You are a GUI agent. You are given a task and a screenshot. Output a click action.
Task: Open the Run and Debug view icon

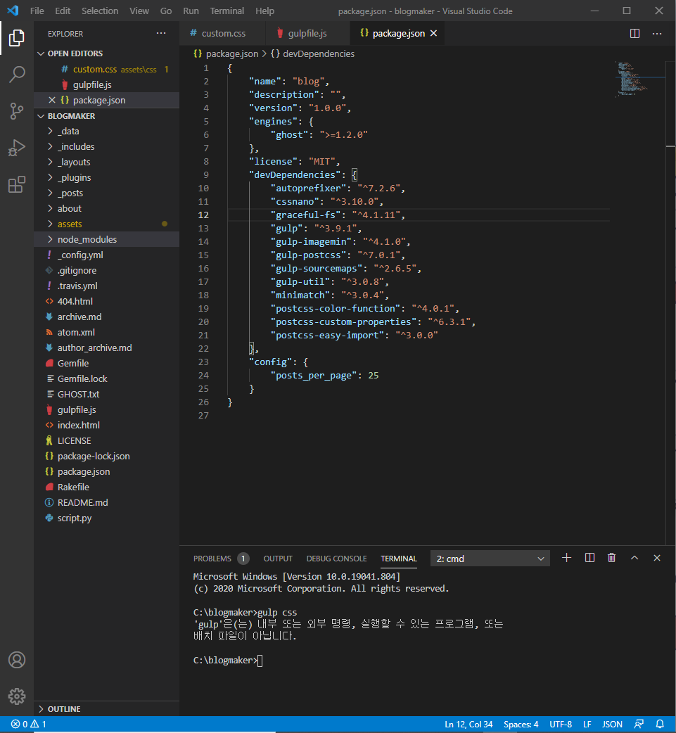[17, 148]
